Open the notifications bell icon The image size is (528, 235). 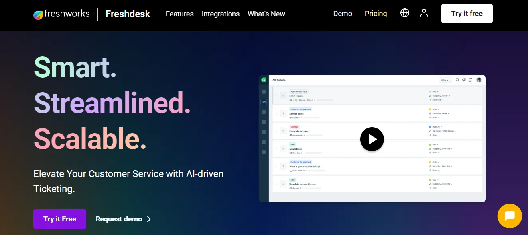[470, 80]
